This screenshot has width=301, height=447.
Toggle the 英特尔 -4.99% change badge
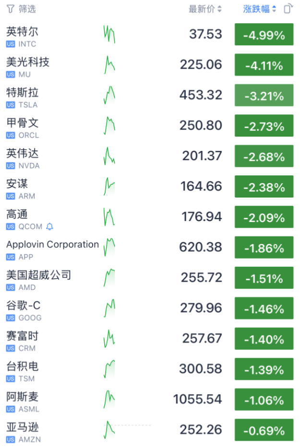pyautogui.click(x=264, y=35)
